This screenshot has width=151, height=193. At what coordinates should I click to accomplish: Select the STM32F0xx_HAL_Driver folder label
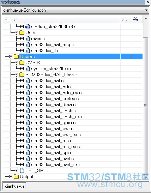click(x=51, y=75)
